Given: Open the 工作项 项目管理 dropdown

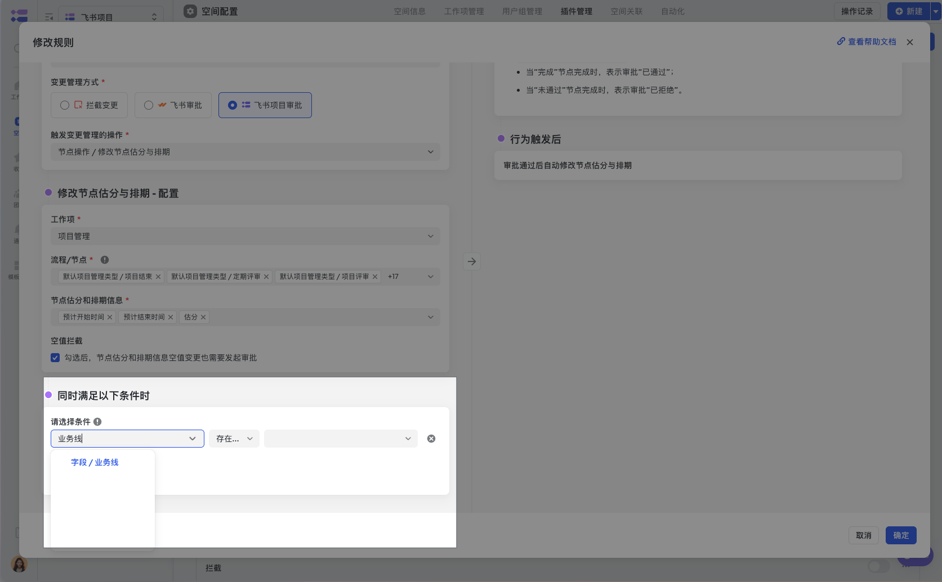Looking at the screenshot, I should click(x=245, y=236).
